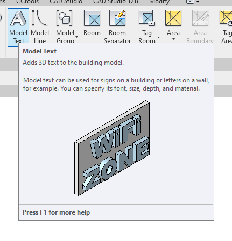
Task: Open the CAD Studio tab
Action: (66, 2)
